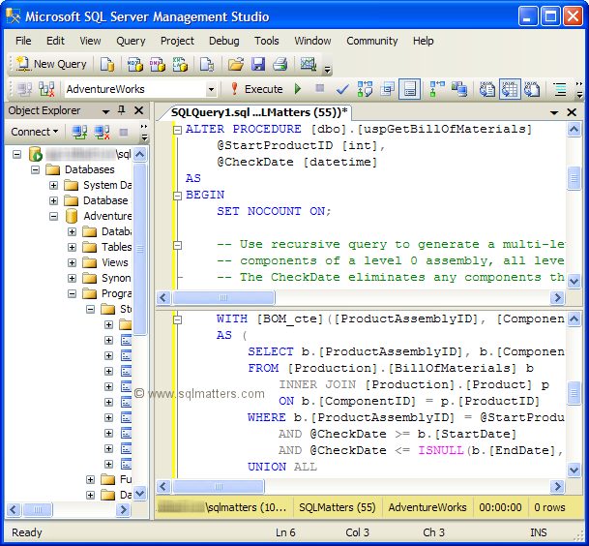Parse the query with the blue checkmark

(x=342, y=89)
